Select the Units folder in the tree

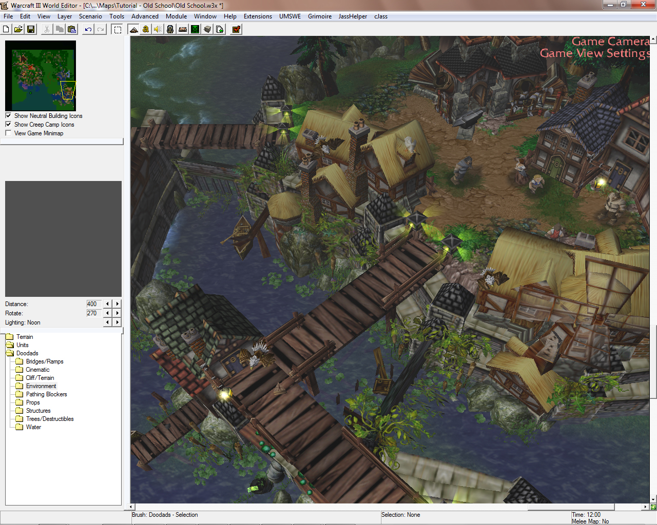23,345
